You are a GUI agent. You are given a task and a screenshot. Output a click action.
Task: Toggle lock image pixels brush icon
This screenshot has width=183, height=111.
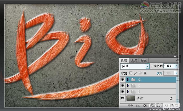pos(136,73)
